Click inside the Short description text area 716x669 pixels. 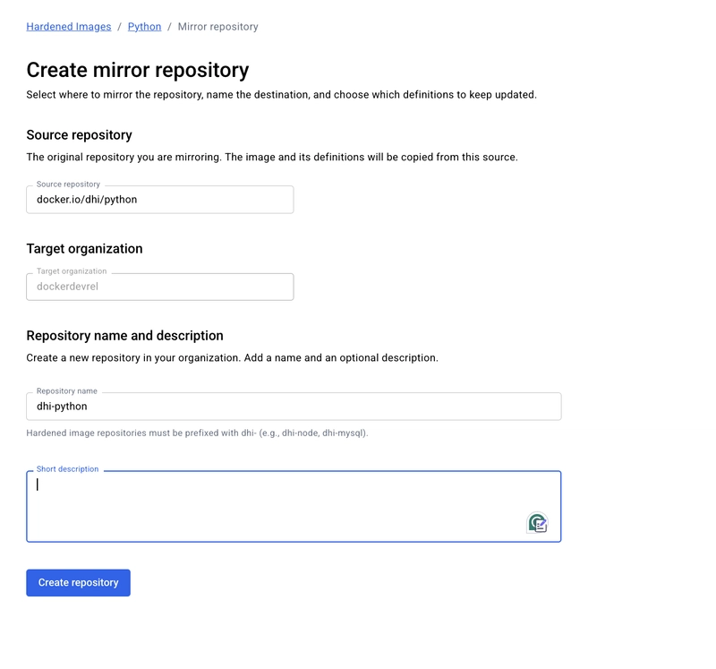[294, 506]
